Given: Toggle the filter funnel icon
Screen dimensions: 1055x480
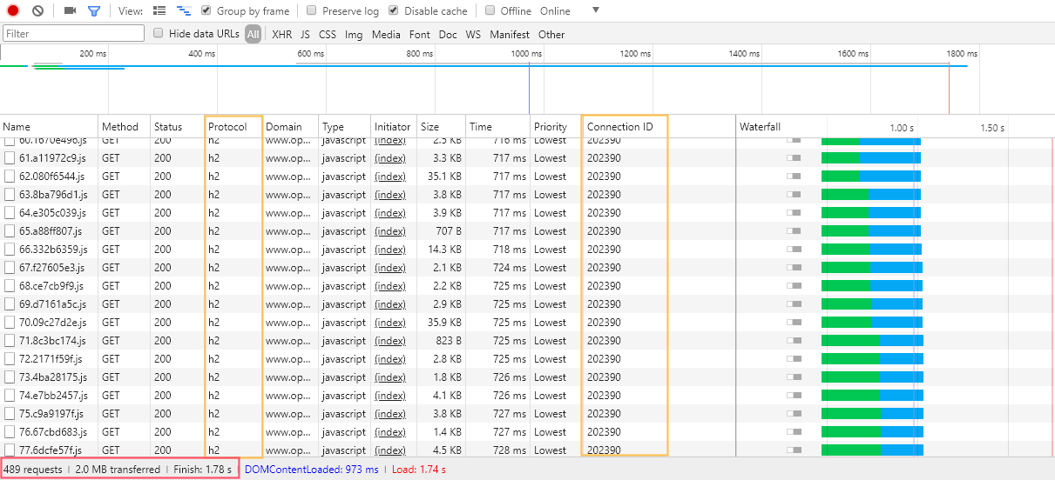Looking at the screenshot, I should [x=93, y=11].
